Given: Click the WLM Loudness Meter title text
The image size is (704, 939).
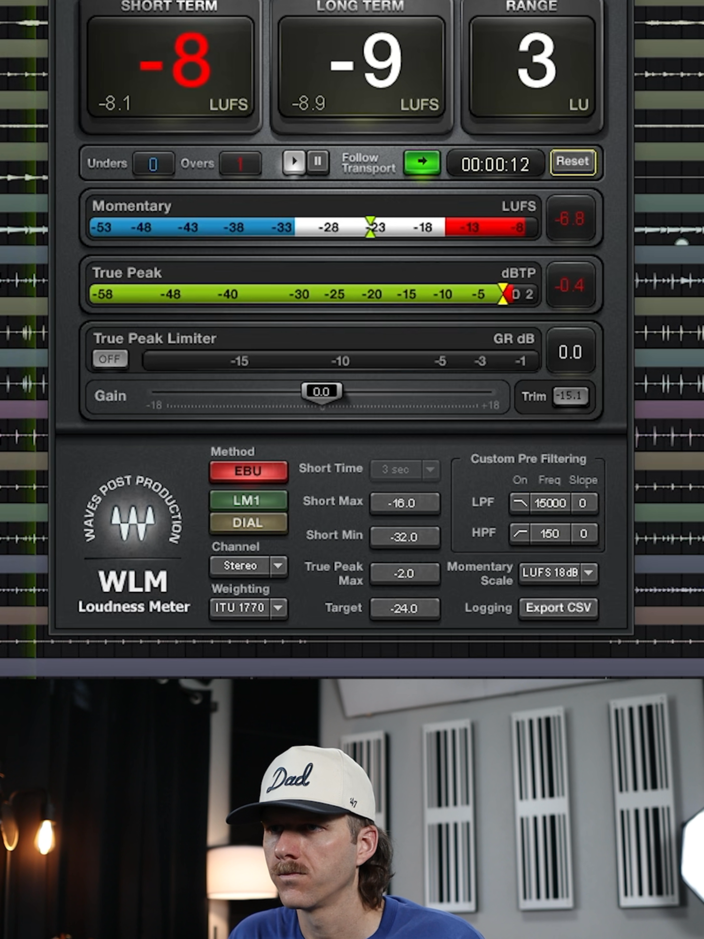Looking at the screenshot, I should (134, 591).
